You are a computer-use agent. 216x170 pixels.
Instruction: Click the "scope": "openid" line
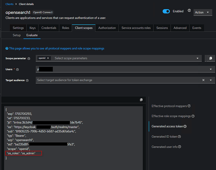[18, 149]
